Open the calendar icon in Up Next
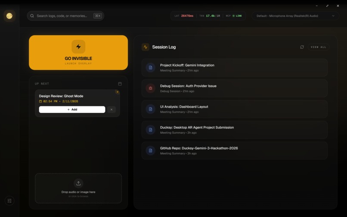Screen dimensions: 347x217 coord(120,84)
